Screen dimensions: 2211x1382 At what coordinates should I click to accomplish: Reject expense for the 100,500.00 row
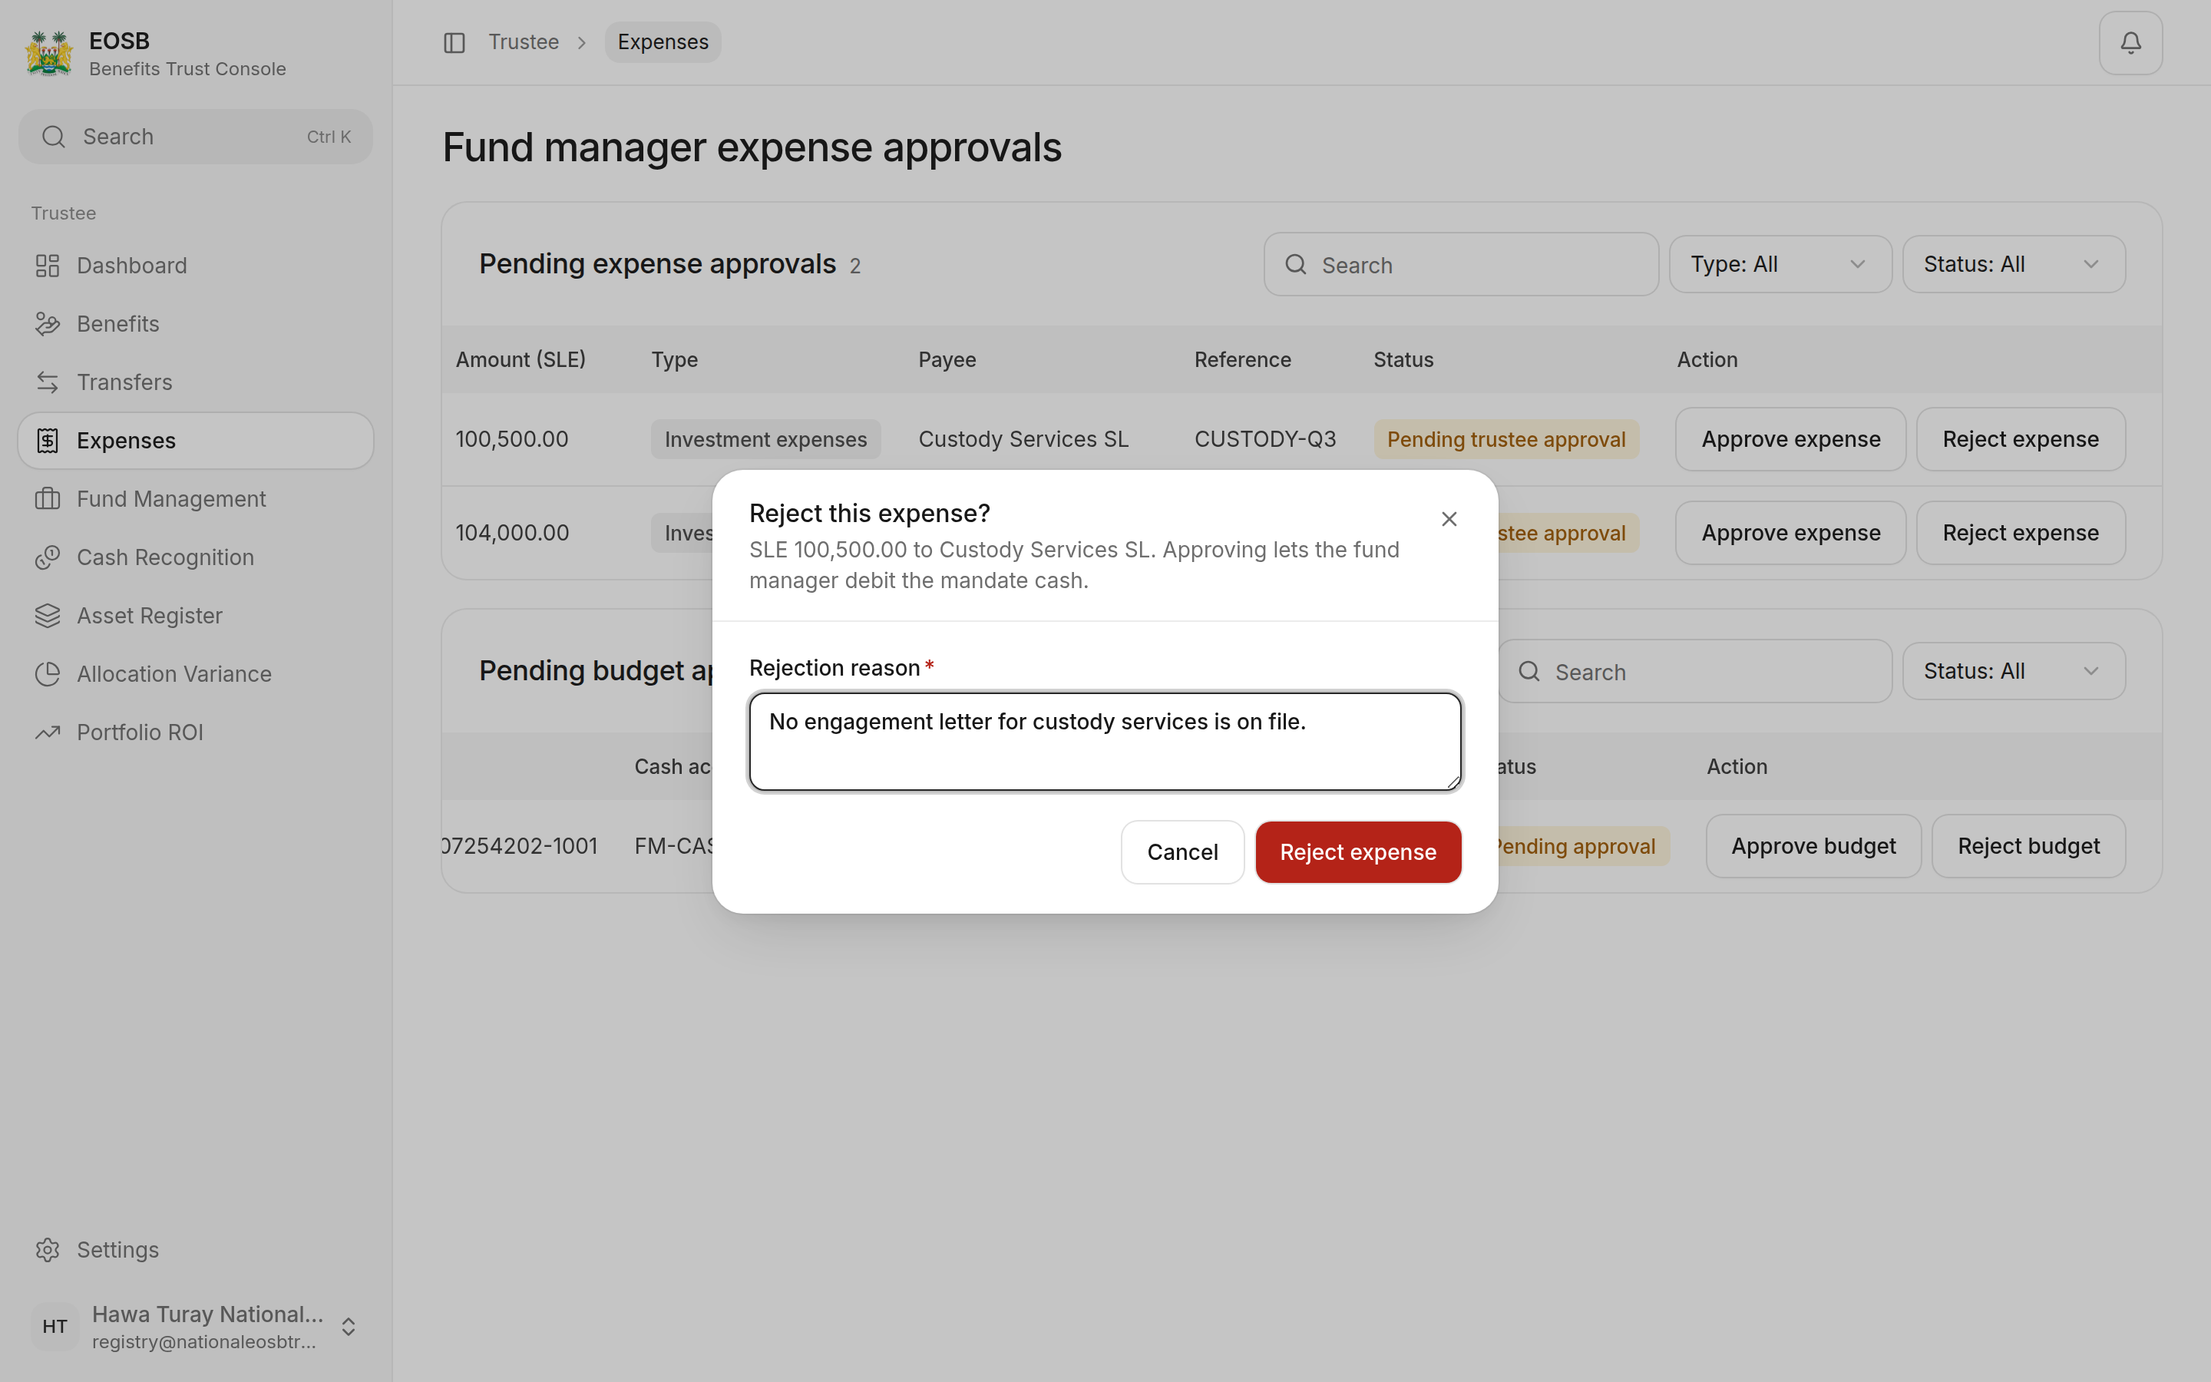2020,440
